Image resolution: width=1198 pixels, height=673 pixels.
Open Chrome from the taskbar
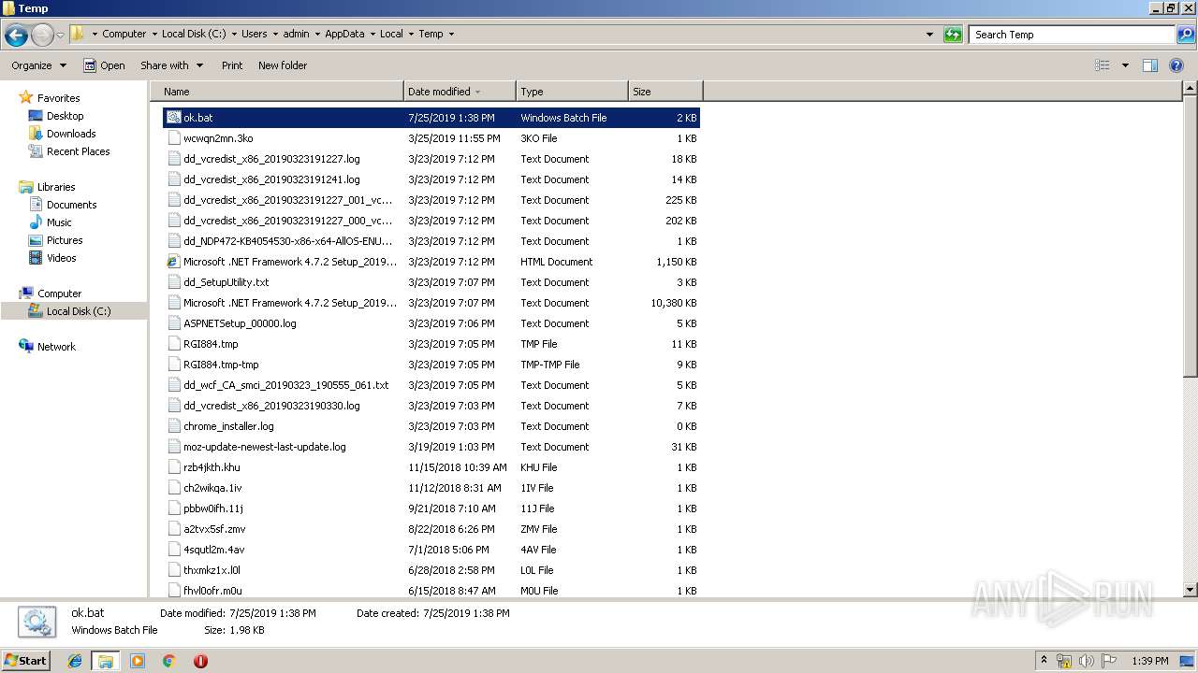(169, 661)
